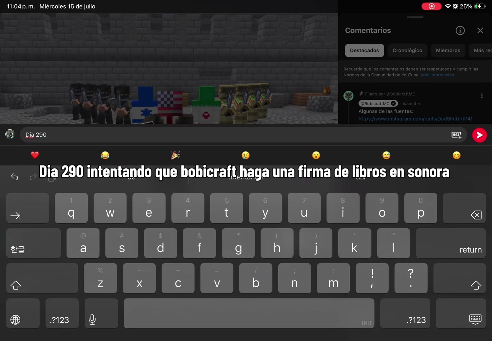Tap the keyboard redo arrow
The width and height of the screenshot is (492, 341).
pos(33,177)
